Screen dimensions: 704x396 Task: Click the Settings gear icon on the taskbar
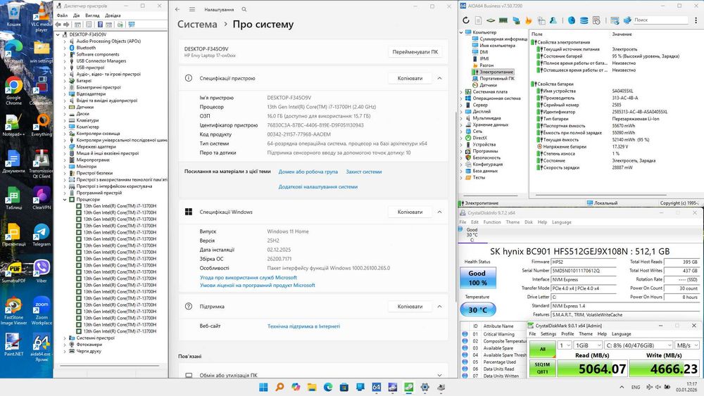pyautogui.click(x=425, y=387)
